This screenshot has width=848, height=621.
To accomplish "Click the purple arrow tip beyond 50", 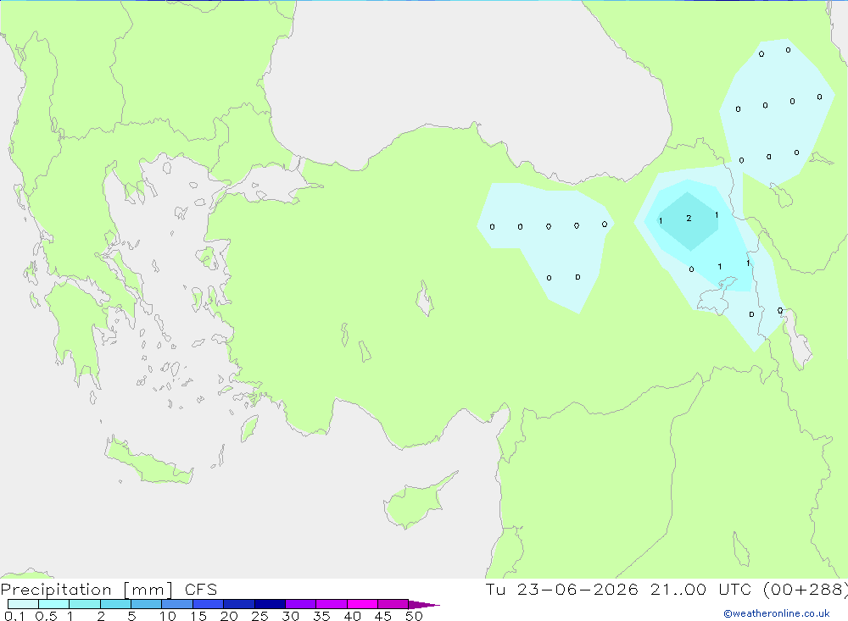I will (424, 604).
